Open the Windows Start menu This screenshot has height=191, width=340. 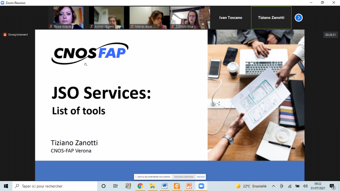coord(6,186)
